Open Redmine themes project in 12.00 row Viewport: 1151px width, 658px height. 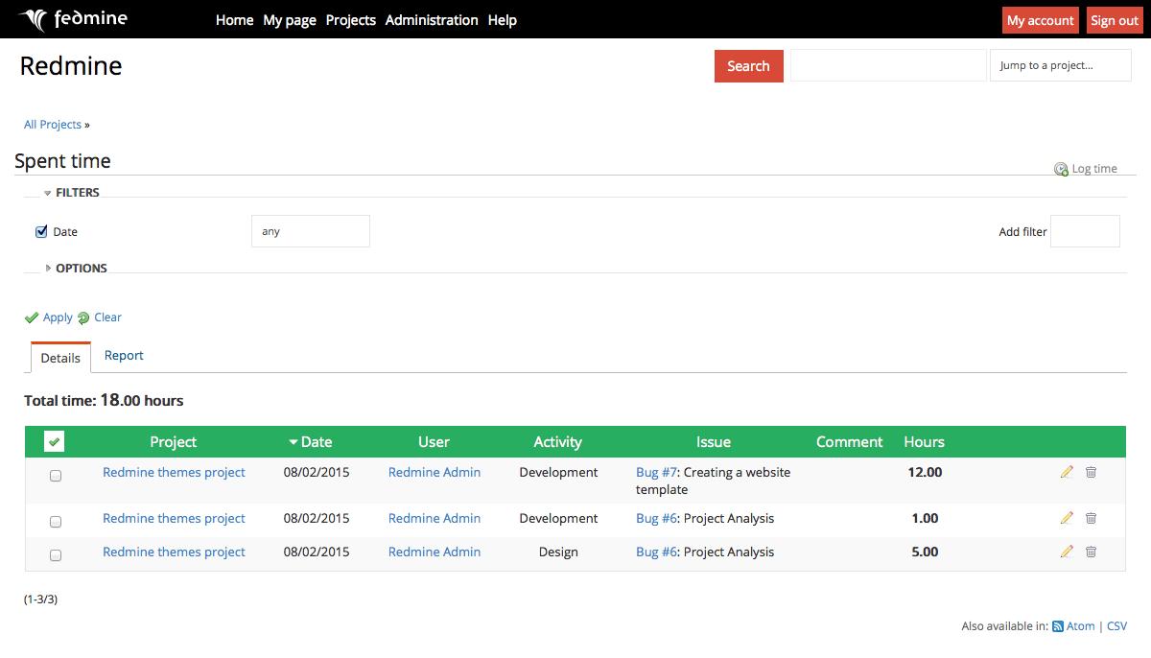click(174, 472)
